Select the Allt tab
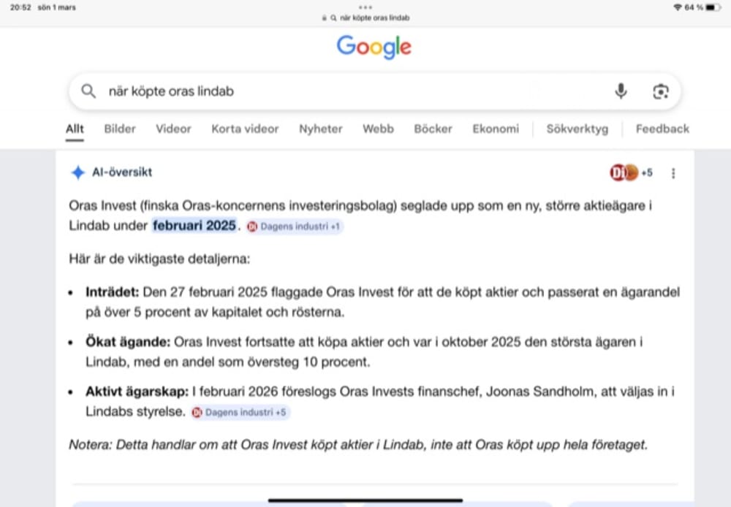Image resolution: width=731 pixels, height=507 pixels. pyautogui.click(x=75, y=129)
